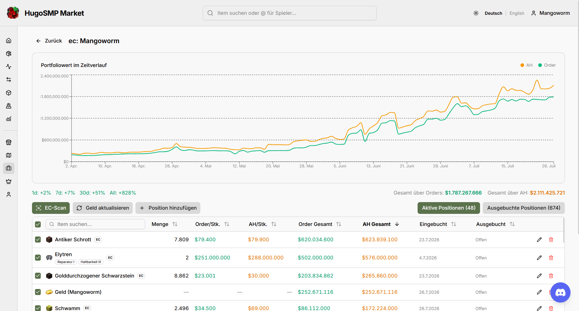This screenshot has height=311, width=579.
Task: Toggle the light/dark theme sun icon
Action: [476, 13]
